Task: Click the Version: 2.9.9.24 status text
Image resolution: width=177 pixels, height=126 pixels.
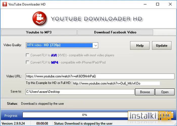Action: 13,123
